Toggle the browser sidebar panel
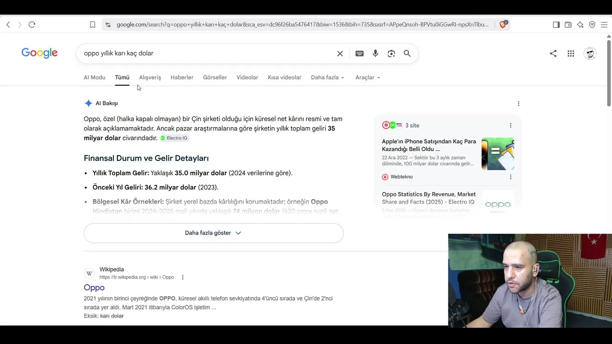The image size is (612, 344). (x=556, y=25)
